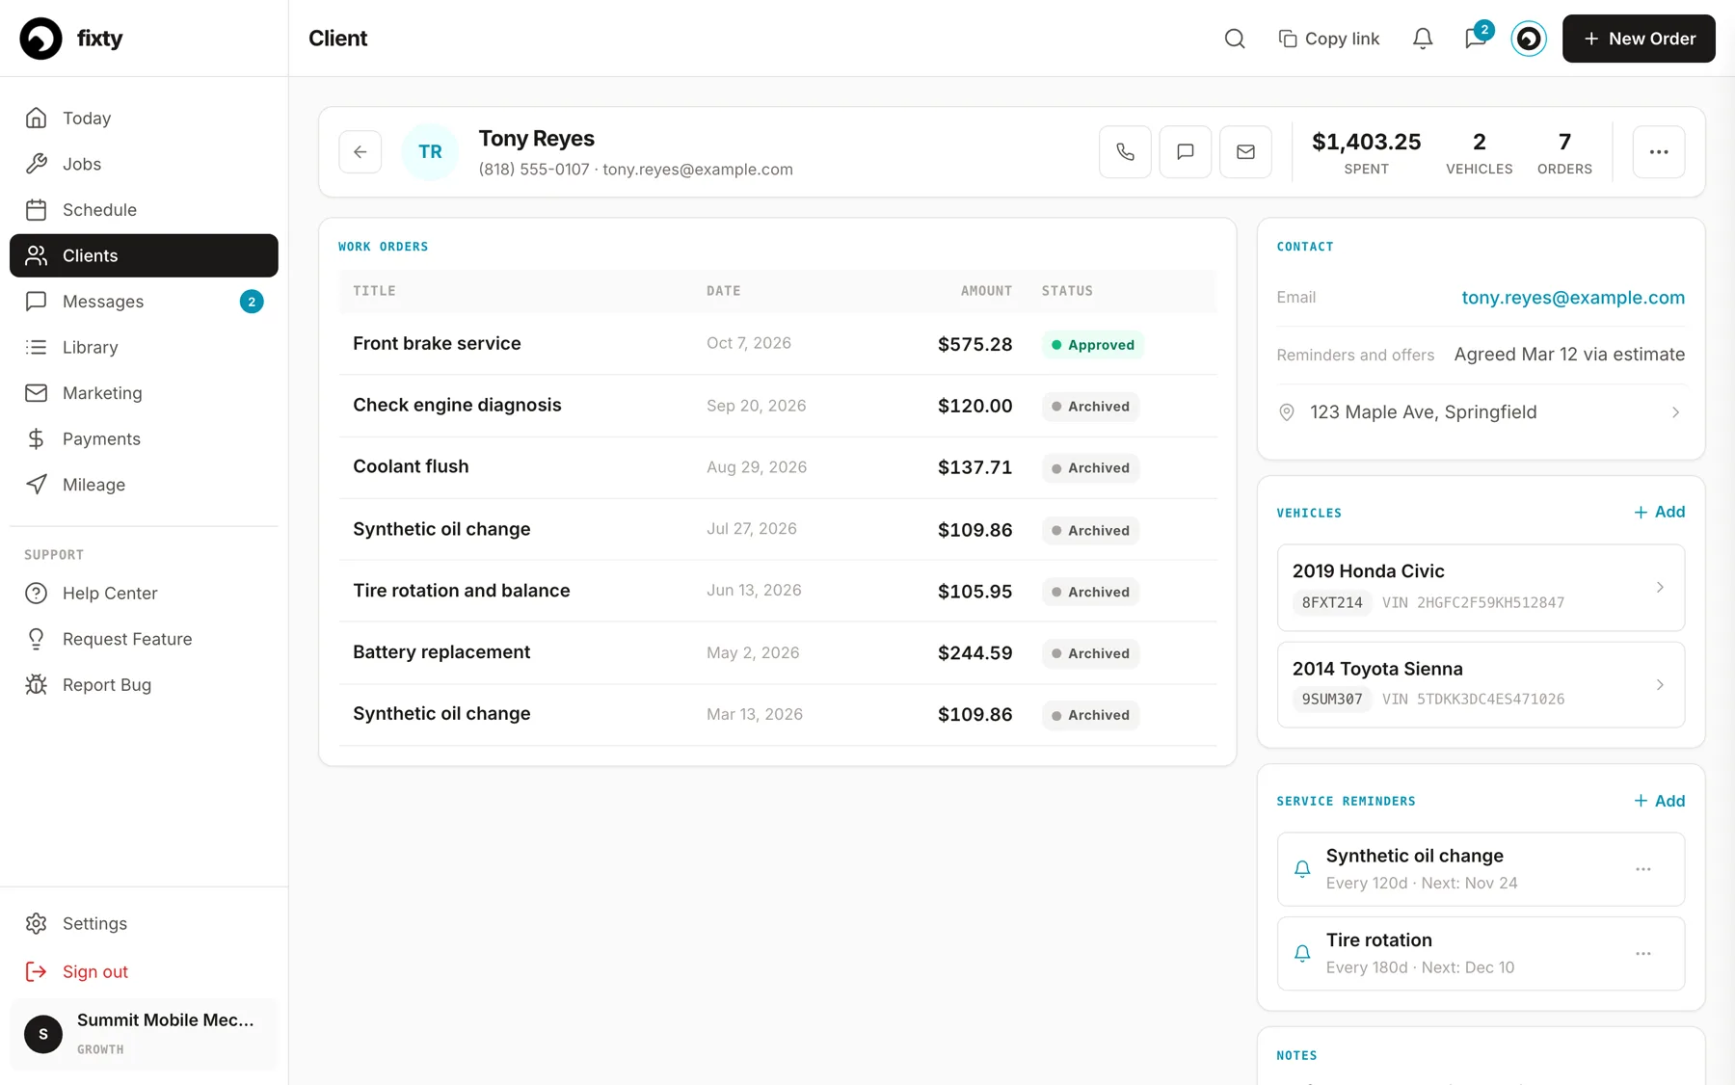Click the map pin icon beside address
The image size is (1735, 1085).
1286,412
